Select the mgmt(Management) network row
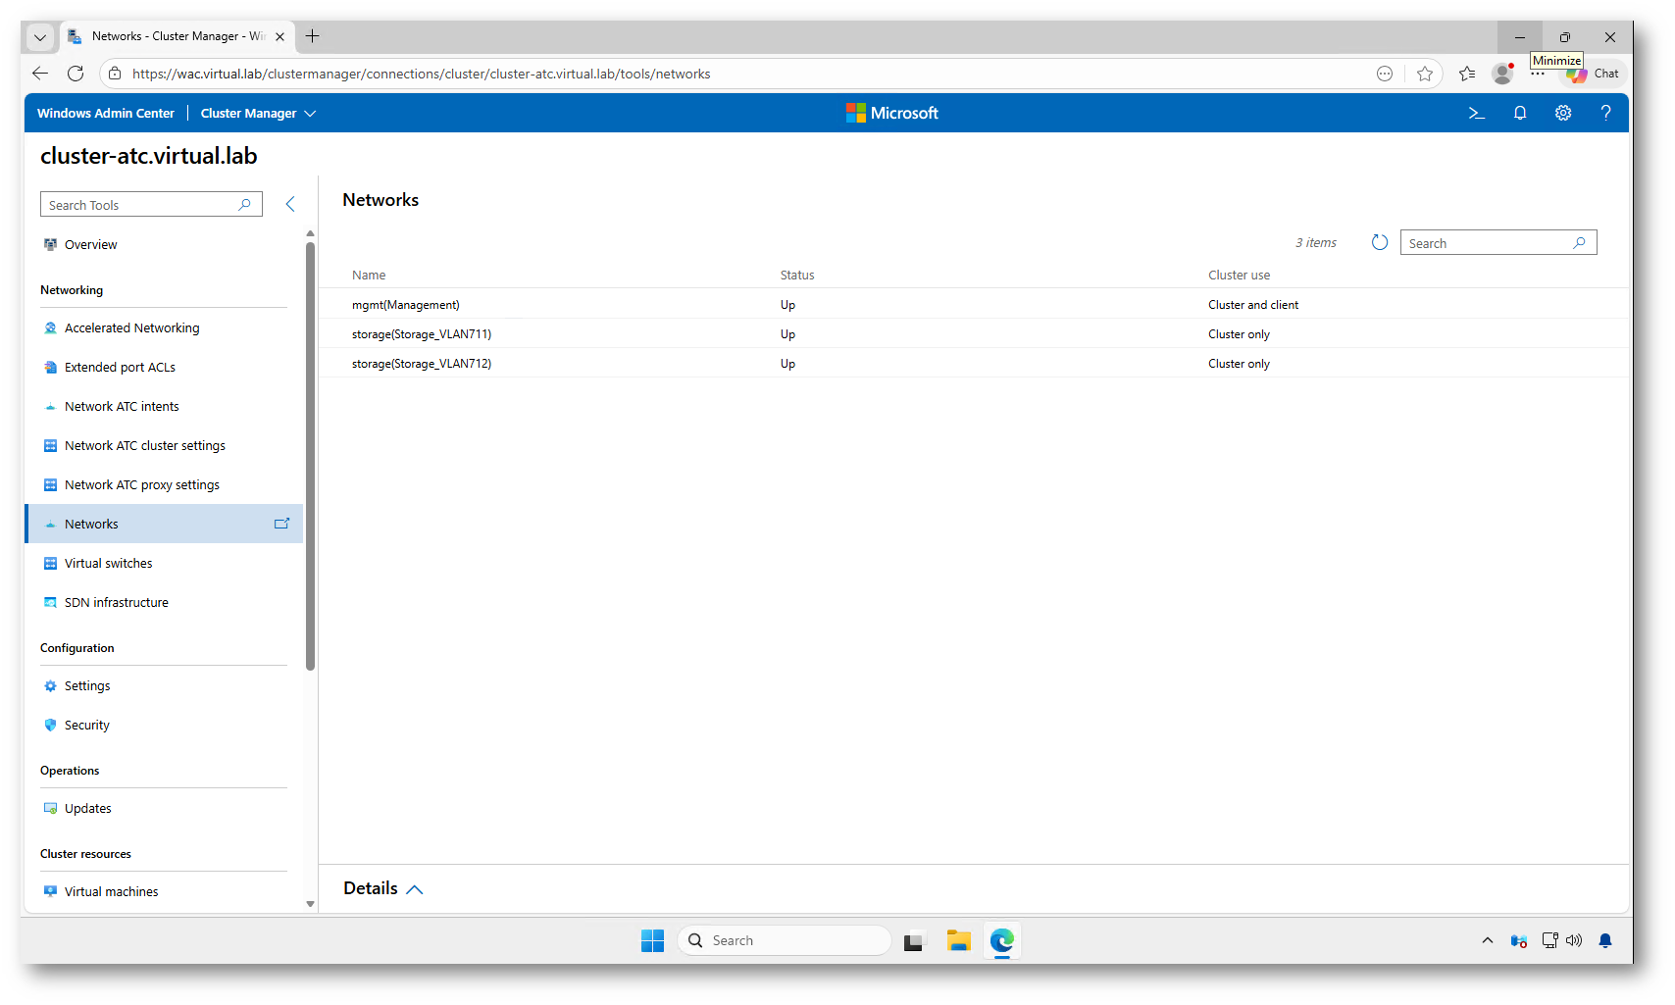Image resolution: width=1675 pixels, height=1005 pixels. [x=406, y=305]
